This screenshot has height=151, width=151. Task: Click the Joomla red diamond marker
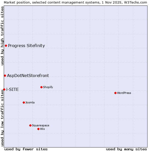(x=24, y=102)
